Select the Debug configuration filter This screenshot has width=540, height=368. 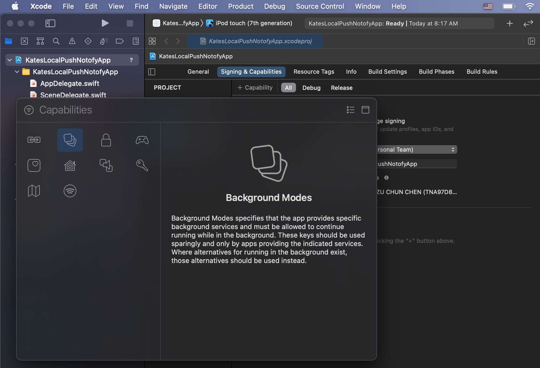(x=311, y=88)
